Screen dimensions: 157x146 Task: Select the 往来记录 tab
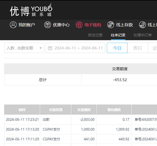(118, 35)
